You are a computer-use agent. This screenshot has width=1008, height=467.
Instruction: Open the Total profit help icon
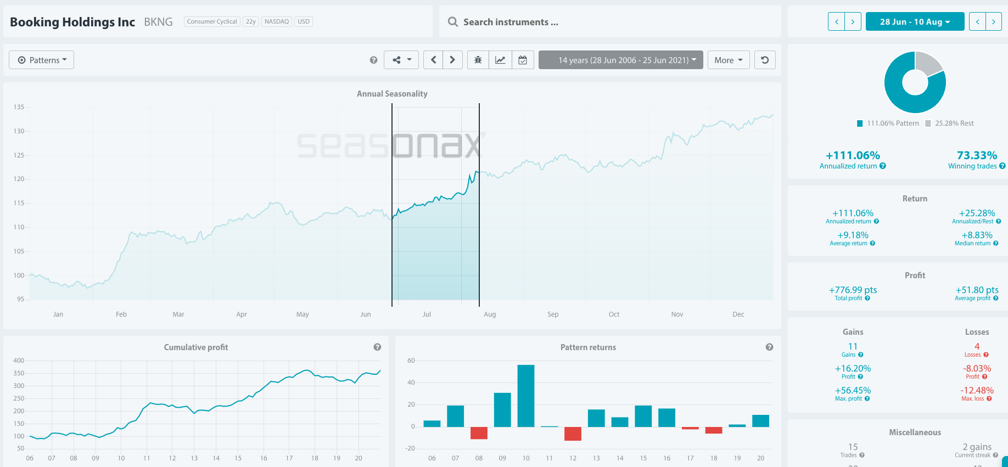click(867, 299)
